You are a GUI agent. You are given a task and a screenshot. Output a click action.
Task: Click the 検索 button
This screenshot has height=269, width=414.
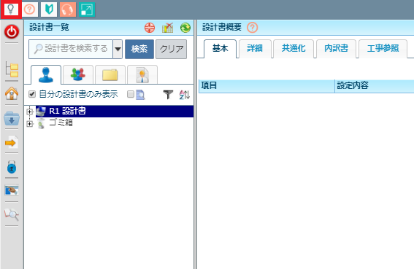tap(139, 49)
